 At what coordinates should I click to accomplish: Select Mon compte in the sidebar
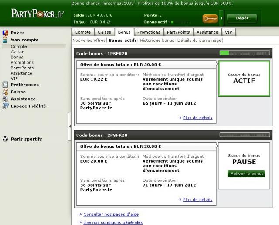pyautogui.click(x=24, y=40)
